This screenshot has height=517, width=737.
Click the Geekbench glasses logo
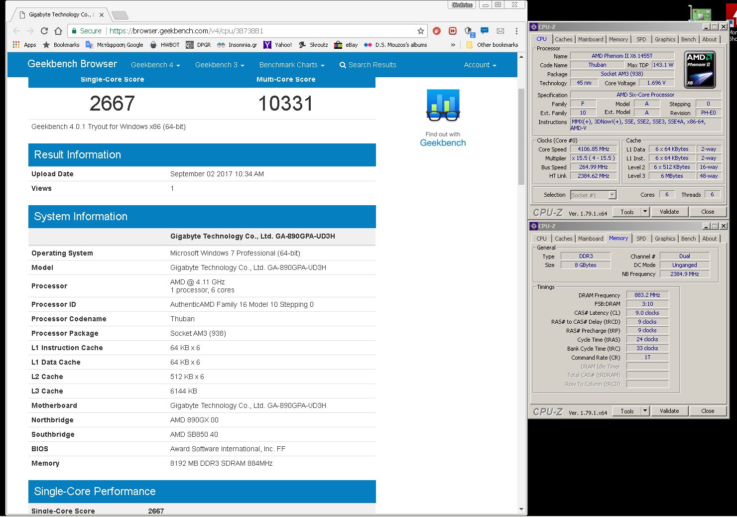click(x=443, y=106)
